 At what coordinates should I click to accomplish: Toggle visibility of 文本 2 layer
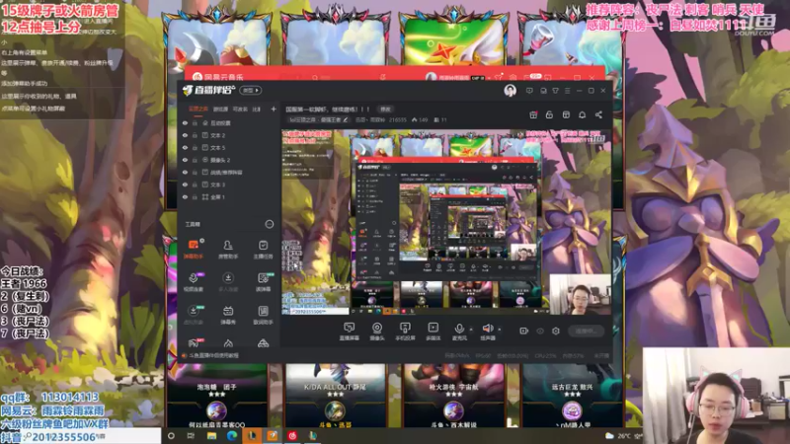pyautogui.click(x=185, y=135)
